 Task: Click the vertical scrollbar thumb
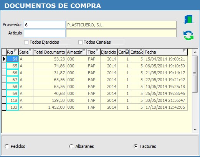tap(195, 74)
